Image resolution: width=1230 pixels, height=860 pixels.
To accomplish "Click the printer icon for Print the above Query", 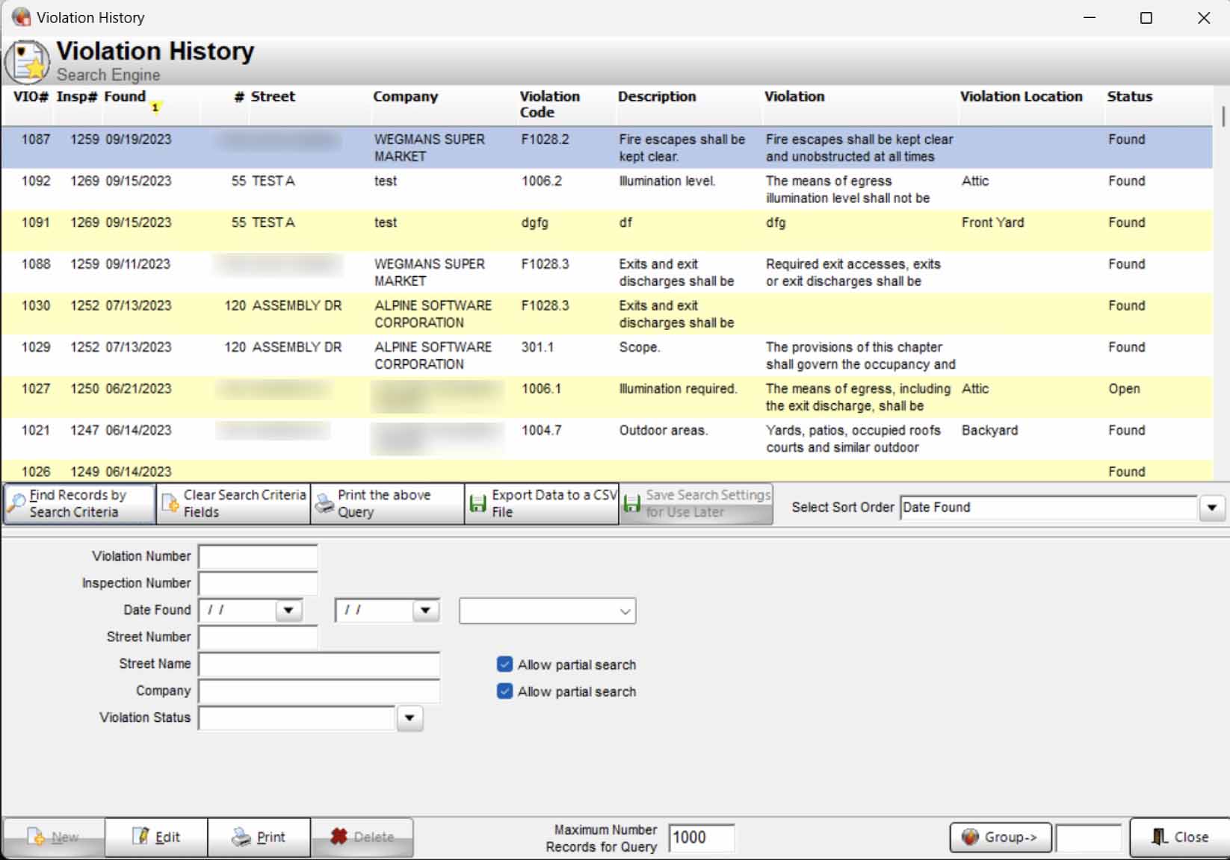I will pyautogui.click(x=325, y=504).
